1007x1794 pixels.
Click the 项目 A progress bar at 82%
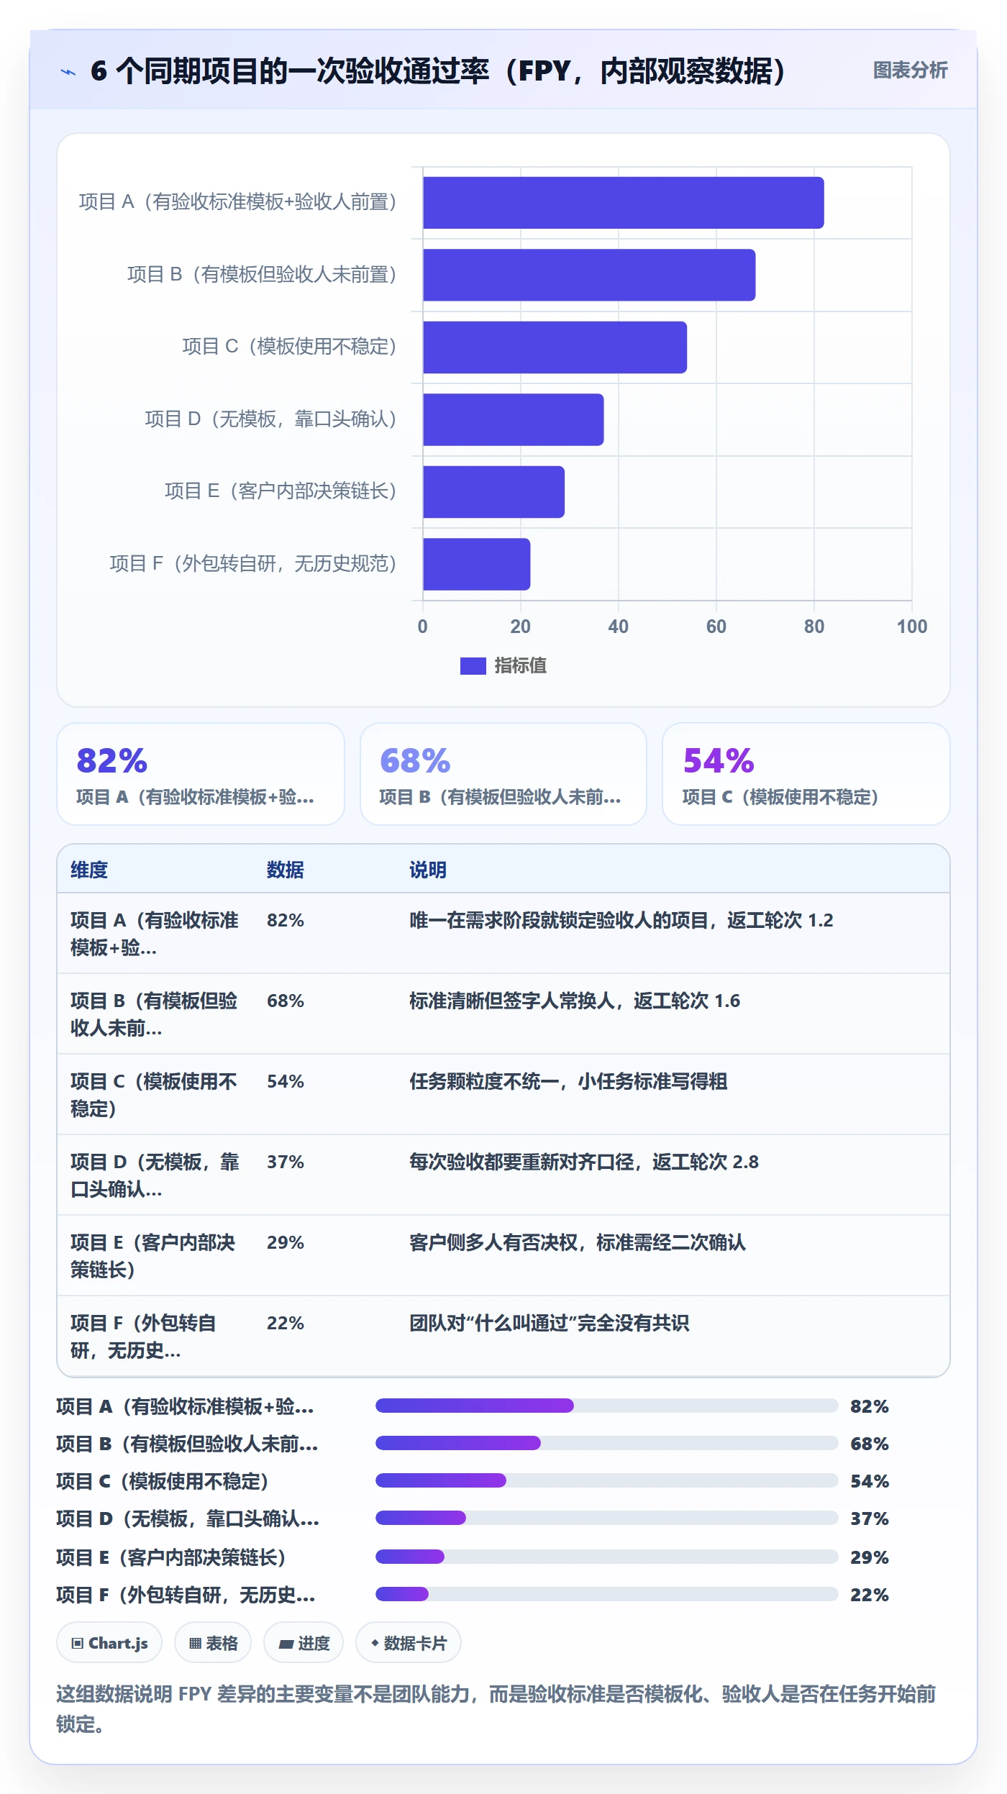click(x=607, y=1406)
